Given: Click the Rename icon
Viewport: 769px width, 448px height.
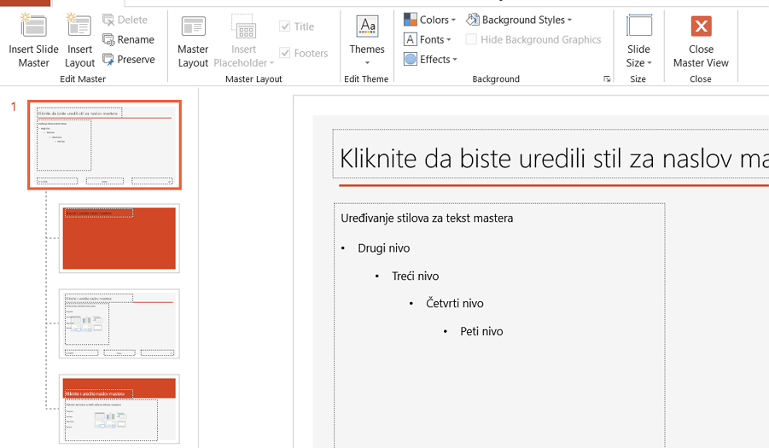Looking at the screenshot, I should tap(108, 40).
